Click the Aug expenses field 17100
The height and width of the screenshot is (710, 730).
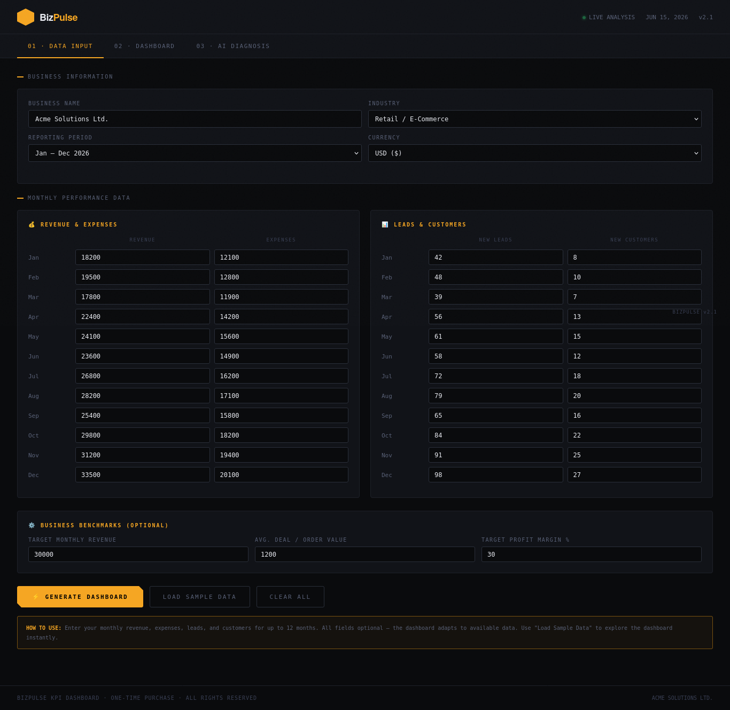[x=281, y=396]
